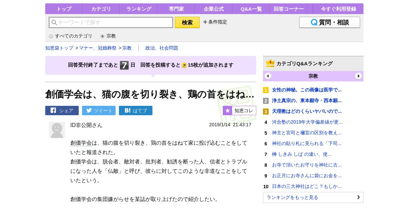Open the カテゴリ tab

101,9
